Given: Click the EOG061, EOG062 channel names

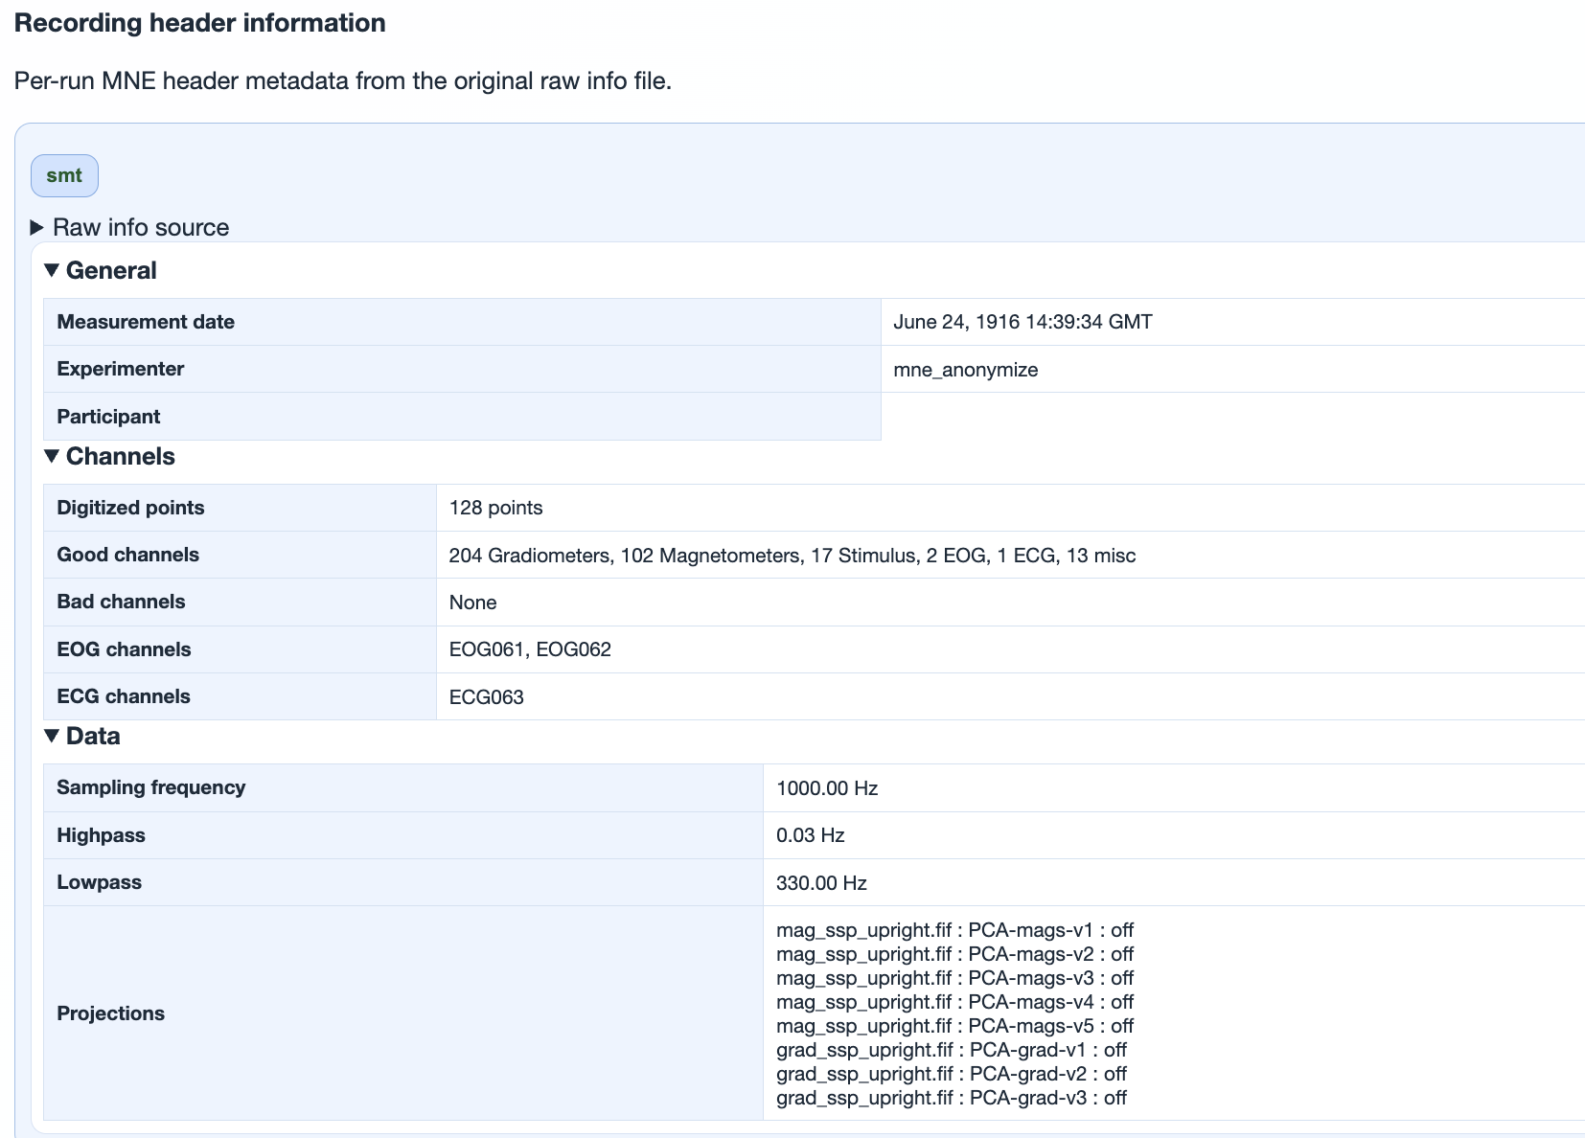Looking at the screenshot, I should point(529,649).
